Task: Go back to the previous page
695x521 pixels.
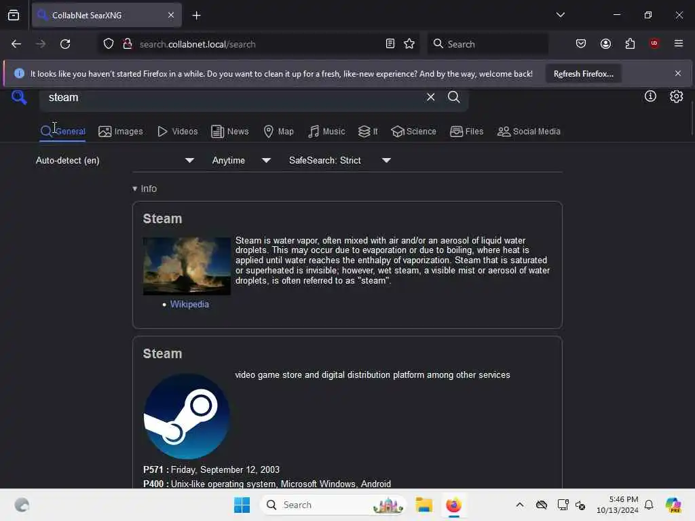Action: point(16,44)
